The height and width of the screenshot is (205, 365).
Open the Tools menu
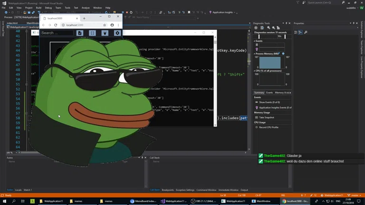(67, 8)
